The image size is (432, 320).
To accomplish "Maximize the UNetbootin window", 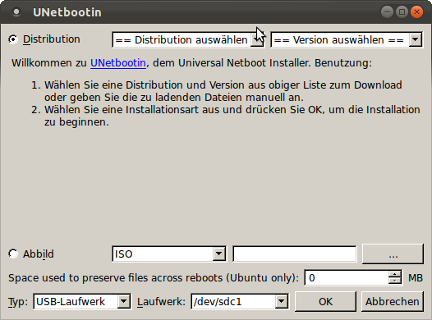I will [x=402, y=12].
